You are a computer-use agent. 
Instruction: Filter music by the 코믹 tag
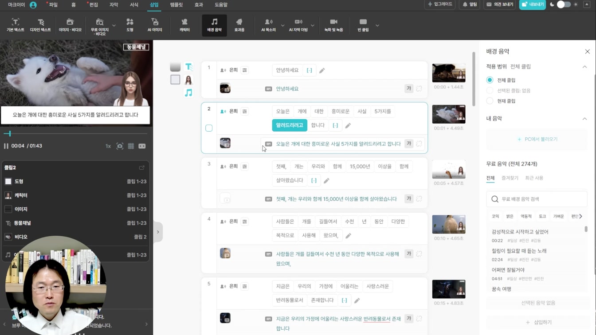pos(495,216)
